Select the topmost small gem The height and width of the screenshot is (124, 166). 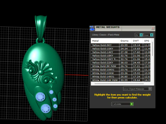51,92
